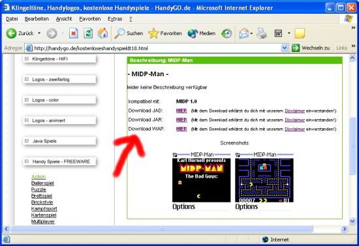Image resolution: width=359 pixels, height=246 pixels.
Task: Click HIER link for Download WAP
Action: click(181, 129)
